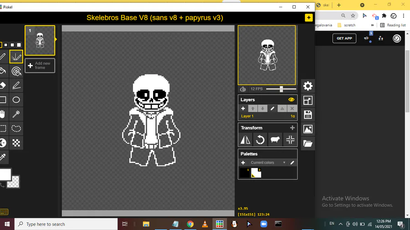Screen dimensions: 410x230
Task: Select black palette color 1
Action: click(x=245, y=173)
